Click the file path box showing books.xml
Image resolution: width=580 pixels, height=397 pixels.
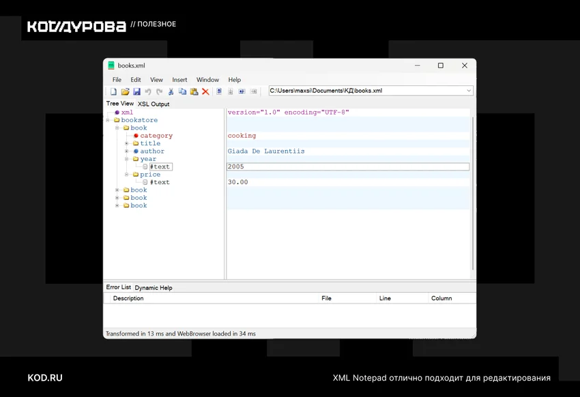(x=371, y=91)
